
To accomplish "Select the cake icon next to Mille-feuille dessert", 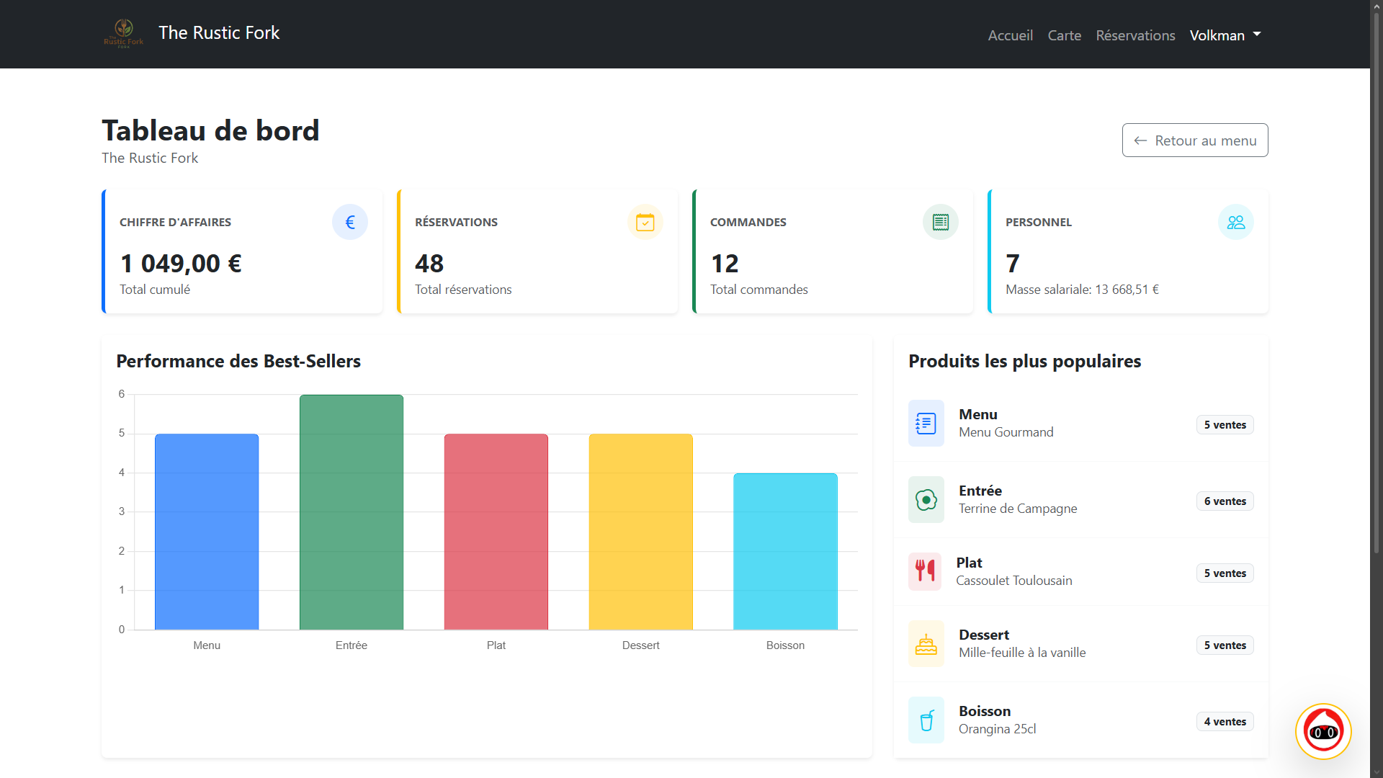I will (926, 643).
